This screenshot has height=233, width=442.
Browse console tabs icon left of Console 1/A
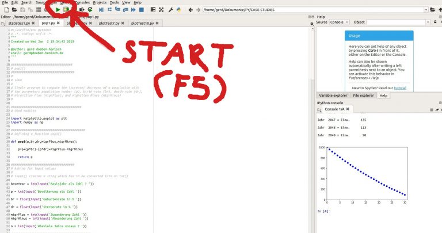click(x=319, y=110)
